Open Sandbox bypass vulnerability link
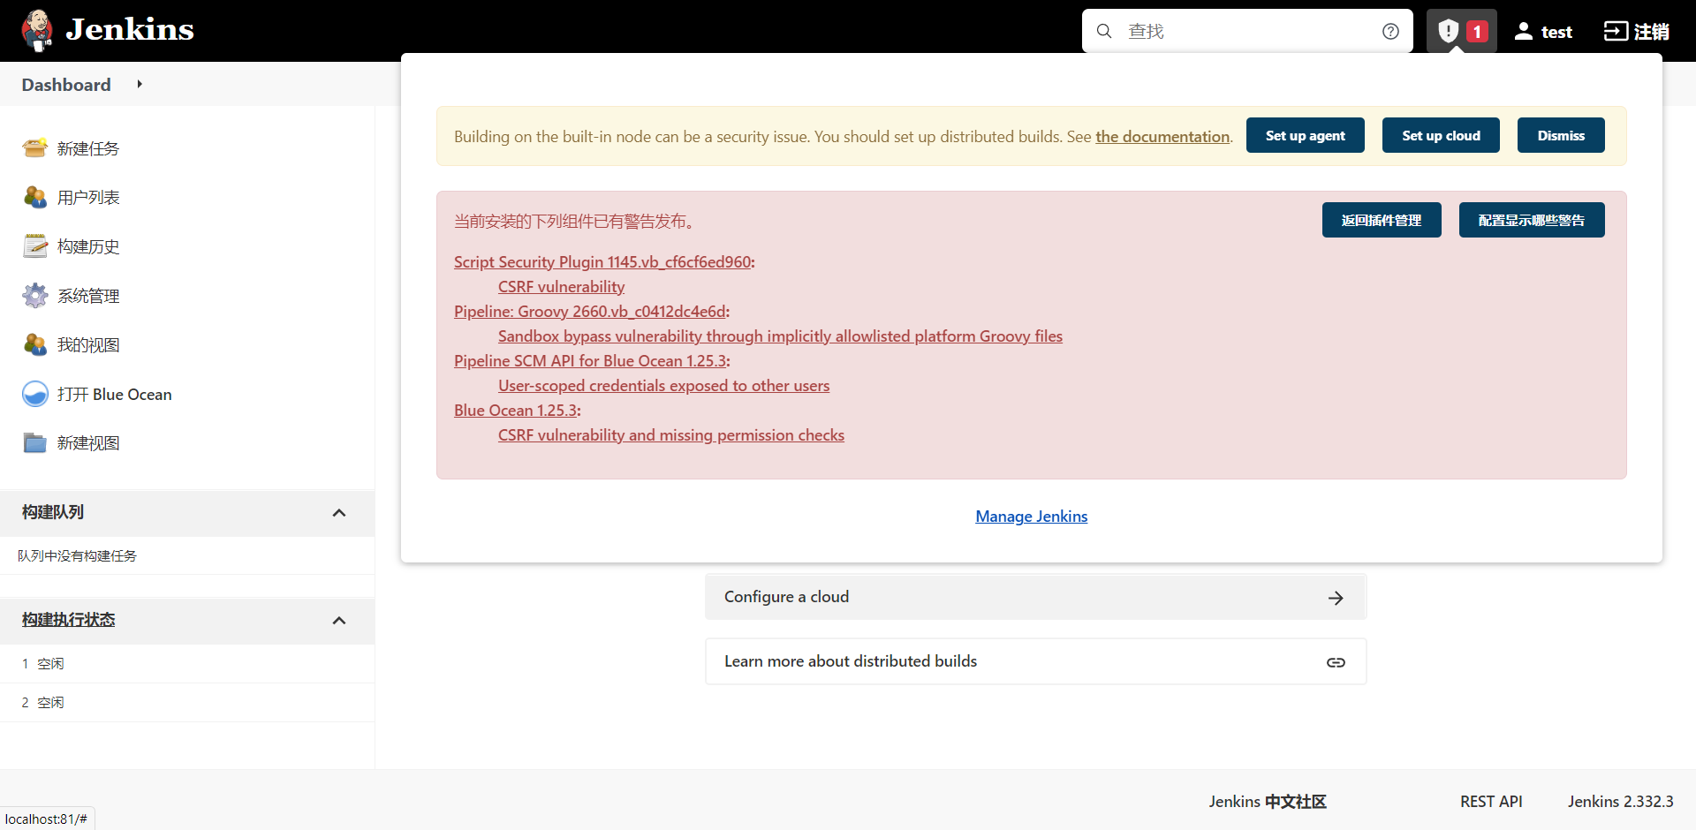The image size is (1696, 830). pos(780,336)
